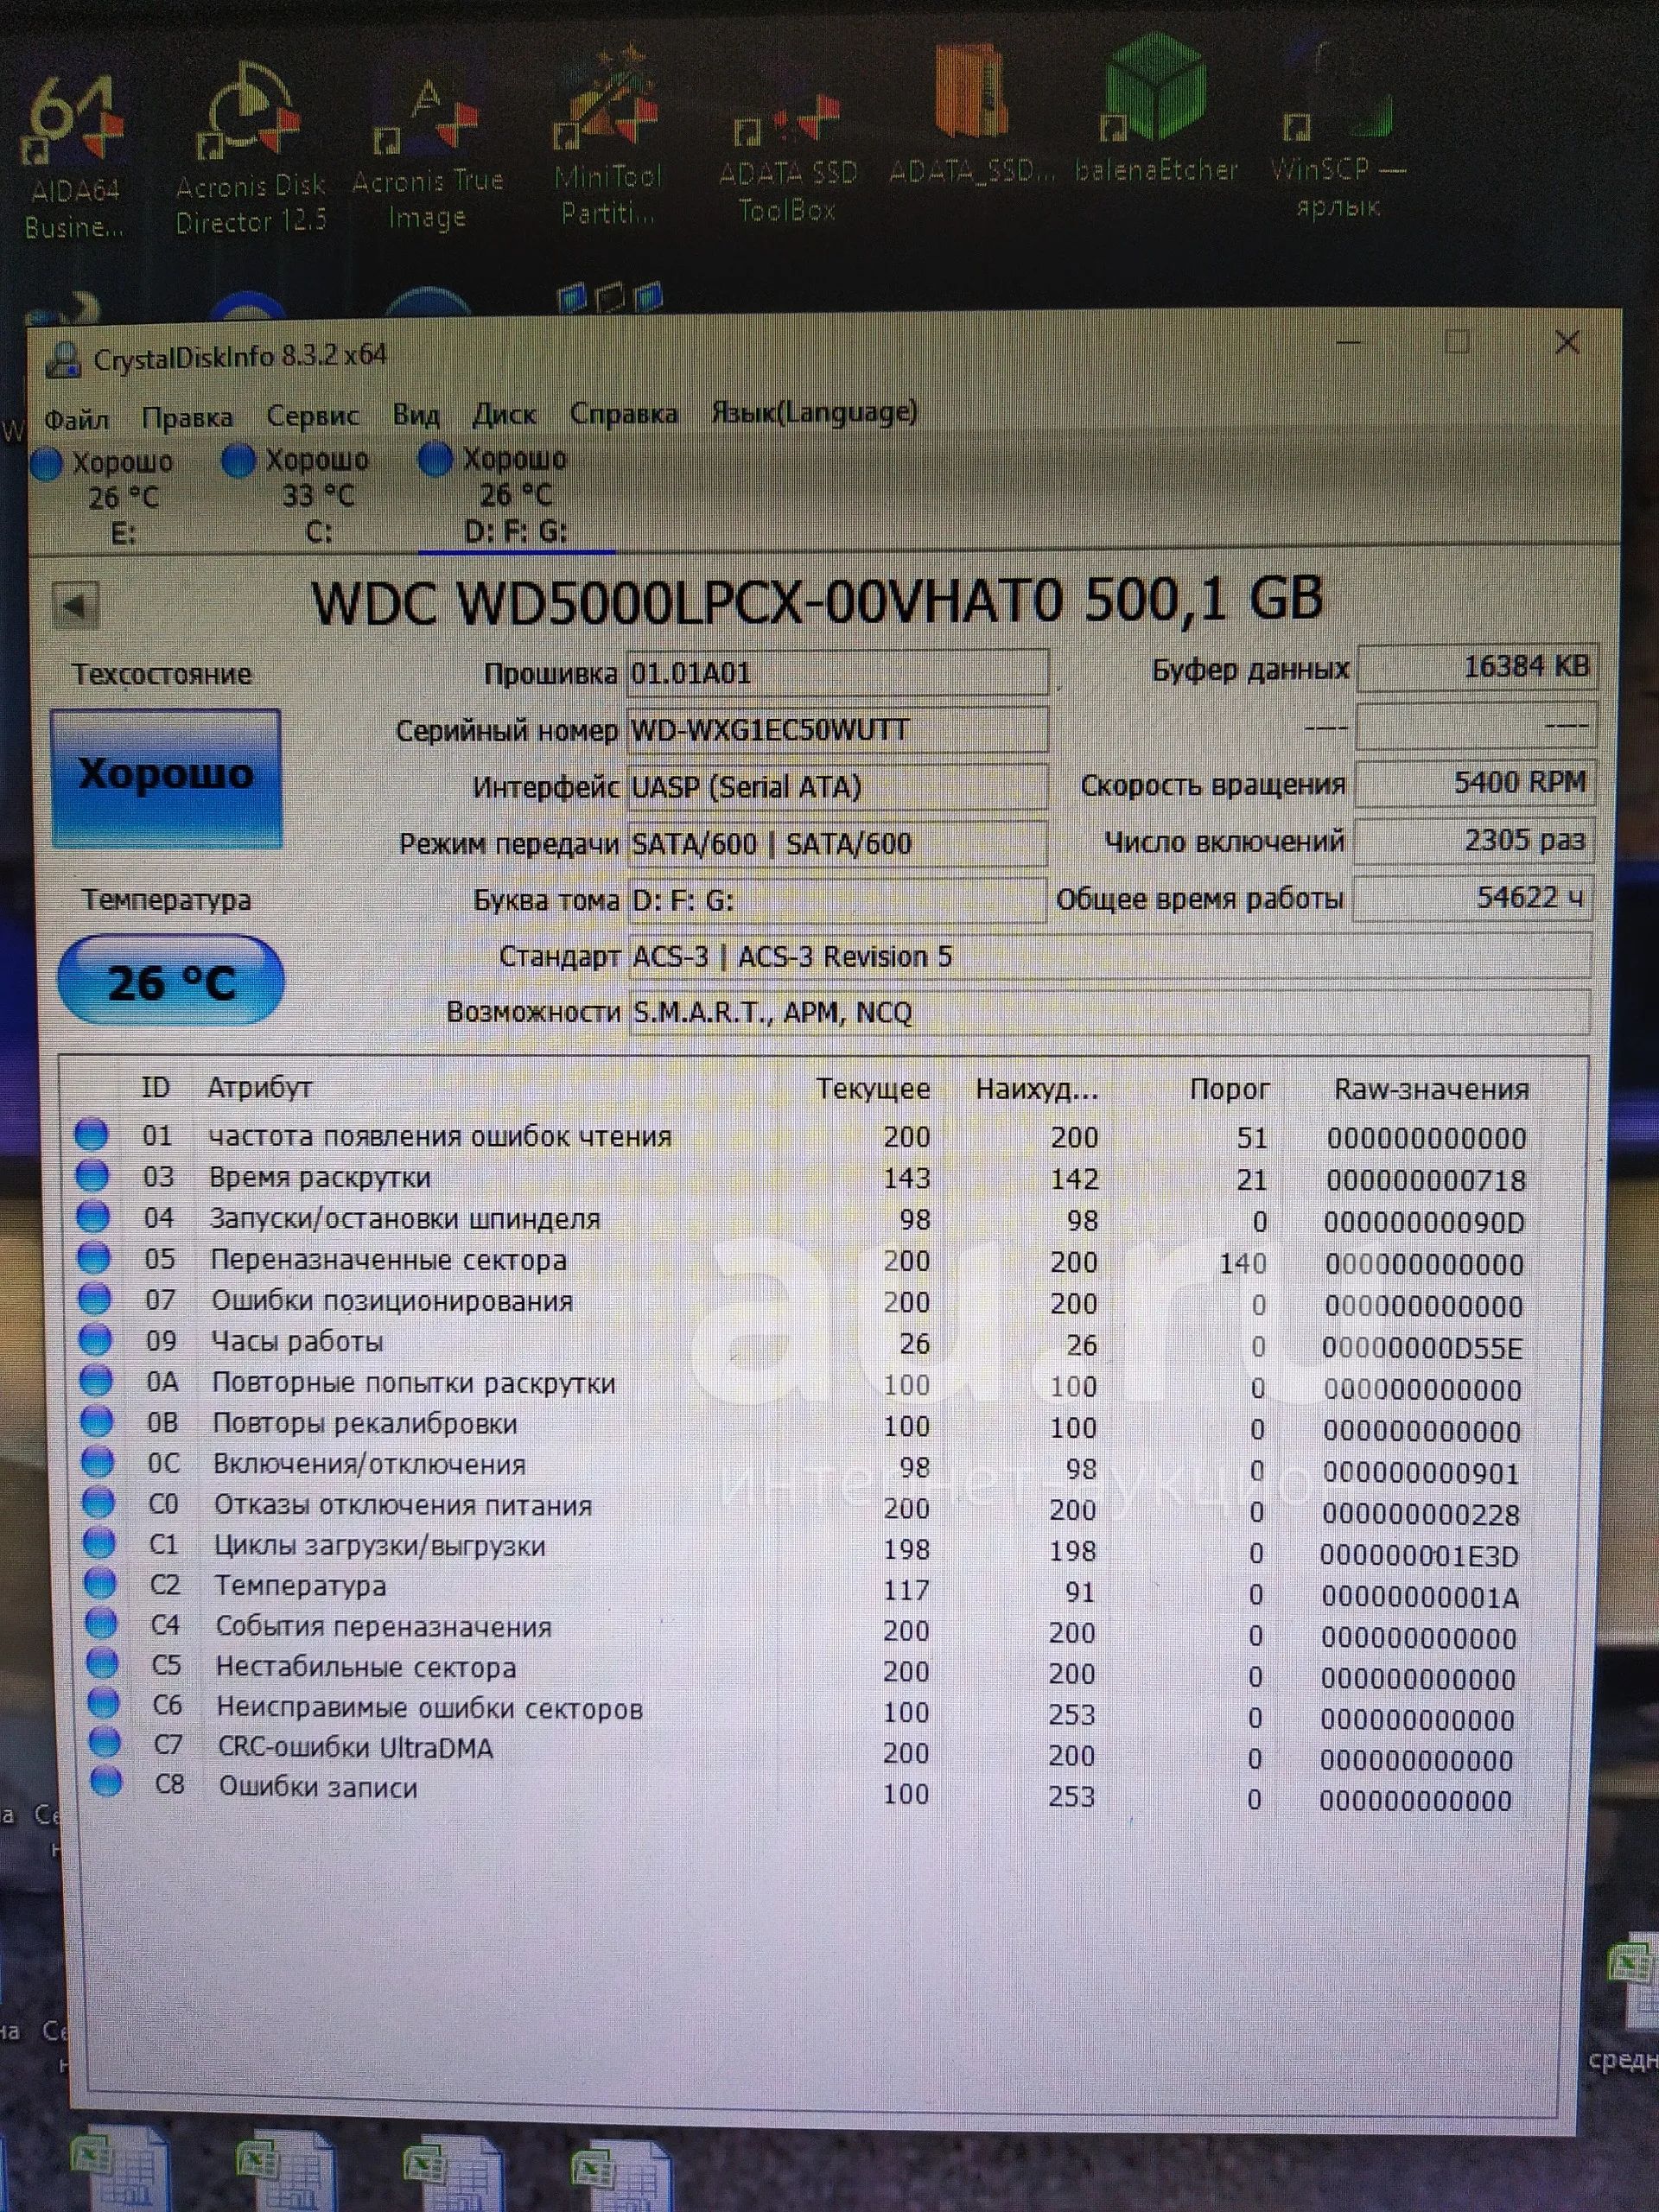The height and width of the screenshot is (2212, 1659).
Task: Click status dot of Часы работы row
Action: coord(95,1339)
